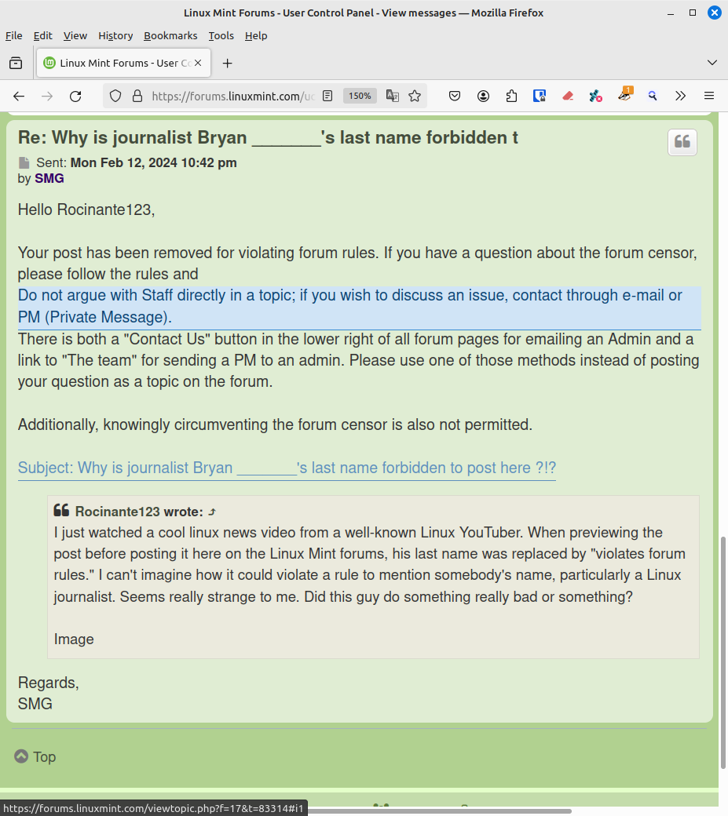Open tracking protection shield info
Image resolution: width=728 pixels, height=816 pixels.
tap(115, 96)
